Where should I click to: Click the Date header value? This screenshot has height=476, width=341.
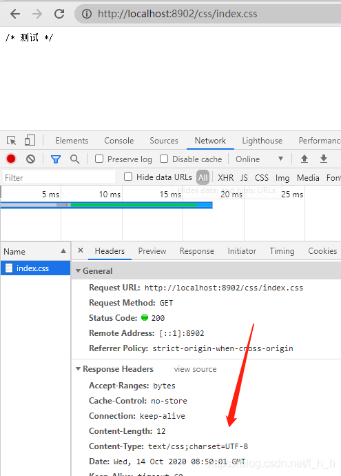pyautogui.click(x=179, y=462)
